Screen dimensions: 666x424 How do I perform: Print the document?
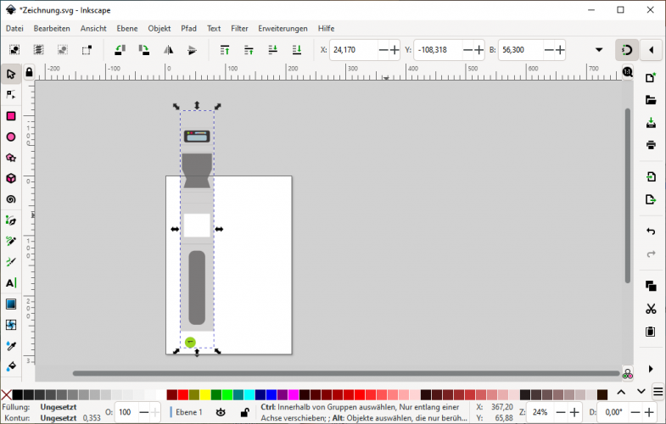coord(651,145)
